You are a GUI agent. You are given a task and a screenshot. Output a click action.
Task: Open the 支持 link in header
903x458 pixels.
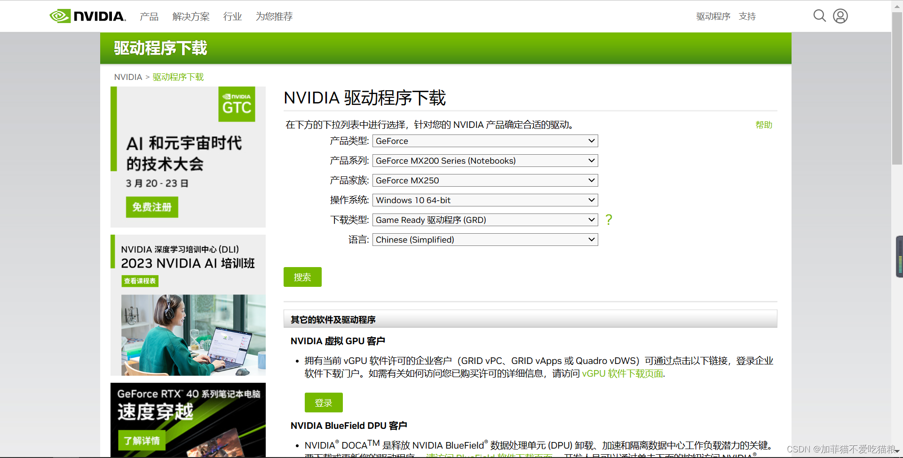[x=747, y=16]
